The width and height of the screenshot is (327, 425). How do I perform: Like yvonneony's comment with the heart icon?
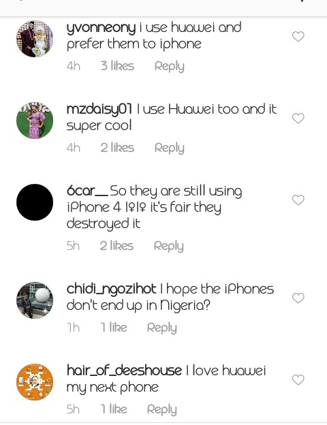pos(298,37)
